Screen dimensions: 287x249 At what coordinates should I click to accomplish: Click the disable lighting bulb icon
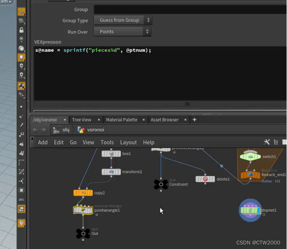(21, 39)
